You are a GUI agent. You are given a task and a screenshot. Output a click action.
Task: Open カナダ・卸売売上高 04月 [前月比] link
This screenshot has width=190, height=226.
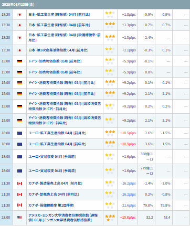[x=54, y=195]
